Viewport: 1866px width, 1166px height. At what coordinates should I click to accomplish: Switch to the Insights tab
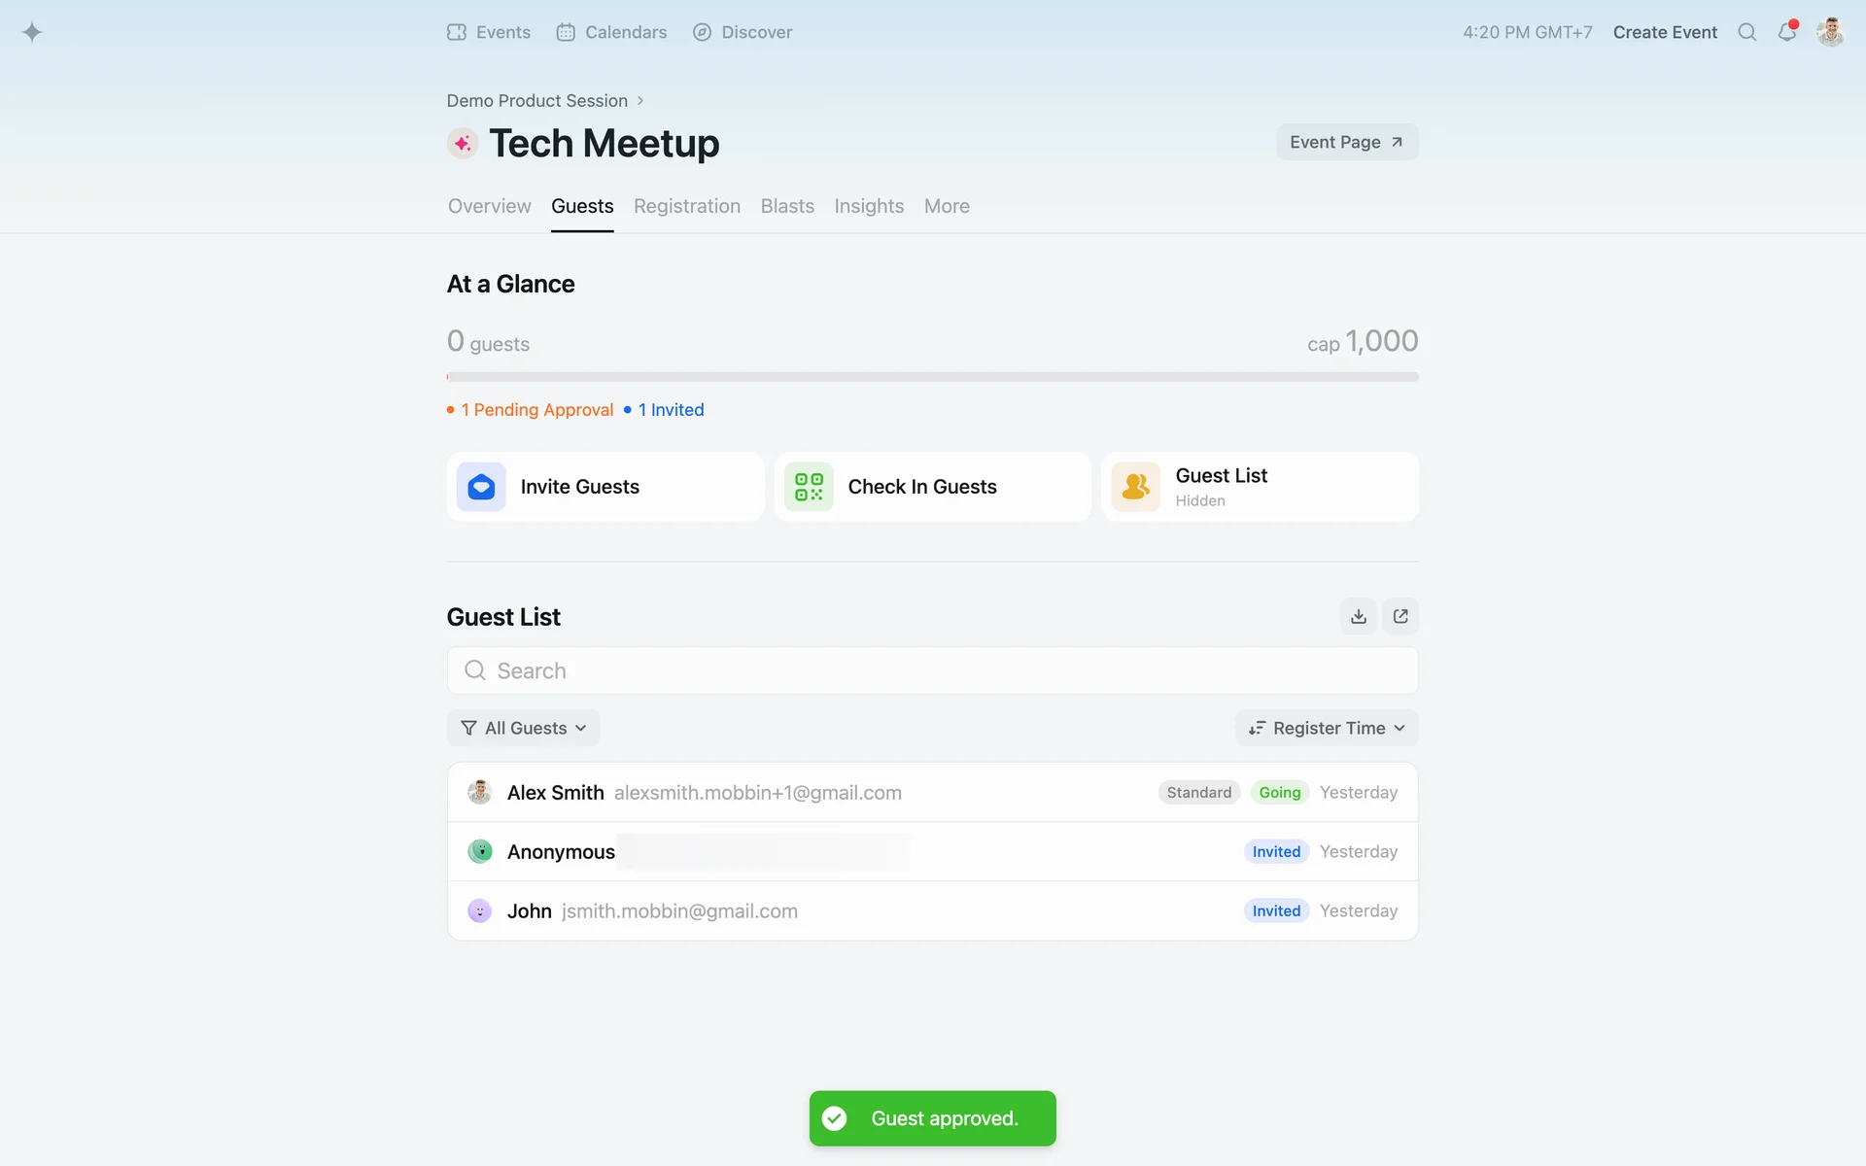(x=868, y=206)
